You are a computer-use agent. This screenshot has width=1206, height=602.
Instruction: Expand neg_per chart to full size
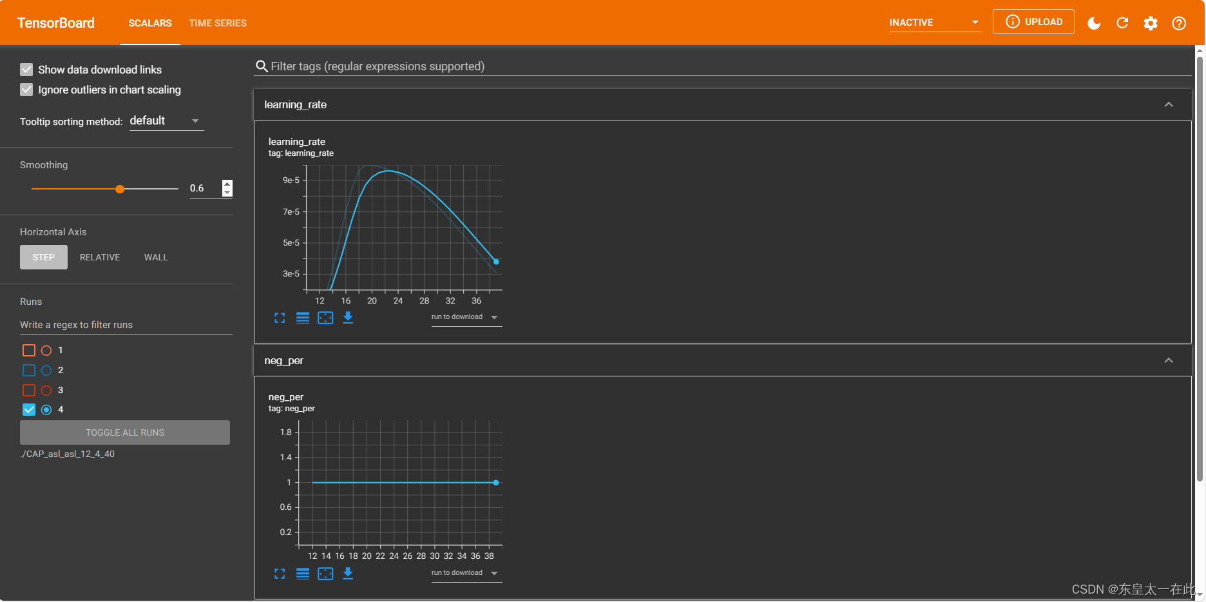click(280, 574)
